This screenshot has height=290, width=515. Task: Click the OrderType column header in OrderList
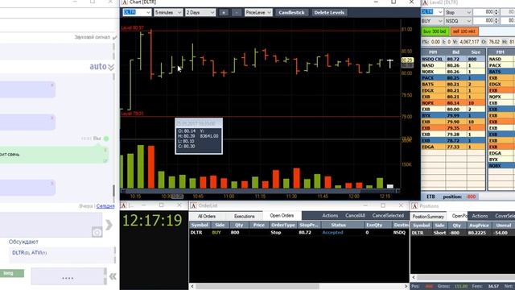tap(282, 226)
